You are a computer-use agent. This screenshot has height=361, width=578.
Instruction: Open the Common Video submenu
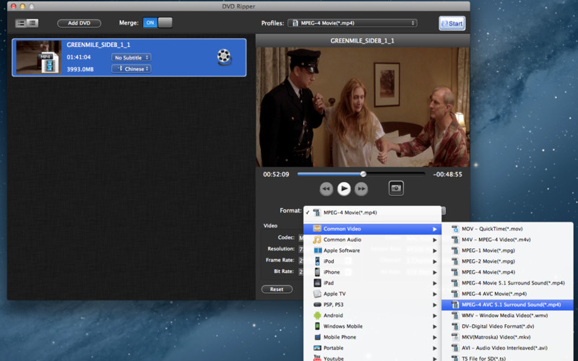click(x=372, y=229)
